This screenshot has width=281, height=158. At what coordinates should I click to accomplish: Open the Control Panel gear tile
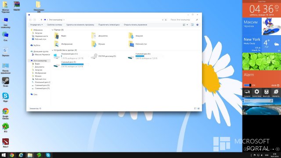256,93
